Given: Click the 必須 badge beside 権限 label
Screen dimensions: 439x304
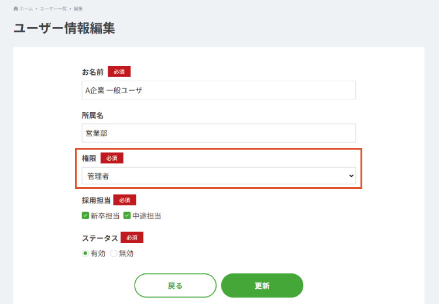Looking at the screenshot, I should (x=112, y=158).
